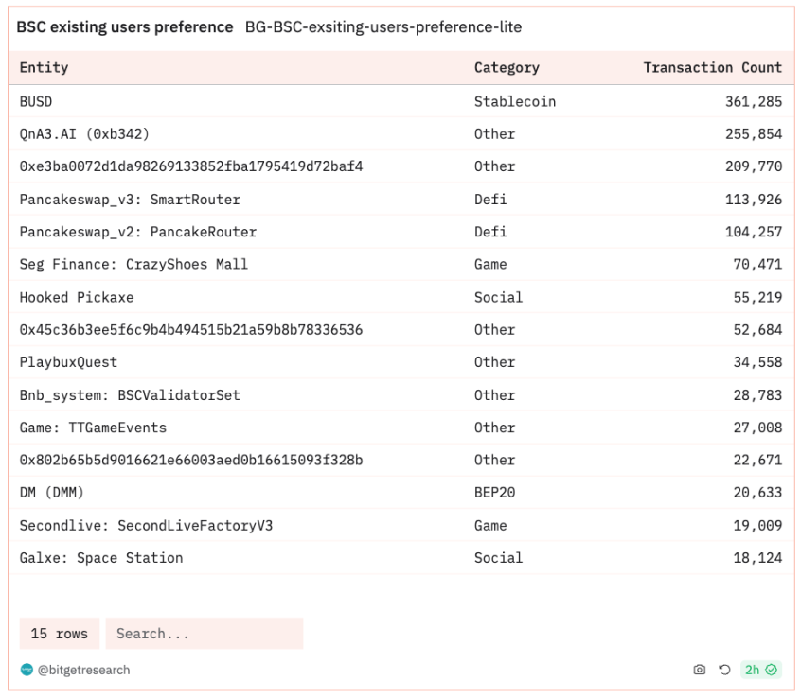Screen dimensions: 801x698
Task: Click the Hooked Pickaxe entity cell
Action: tap(77, 298)
